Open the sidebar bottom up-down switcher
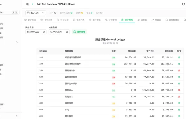 (x=17, y=116)
